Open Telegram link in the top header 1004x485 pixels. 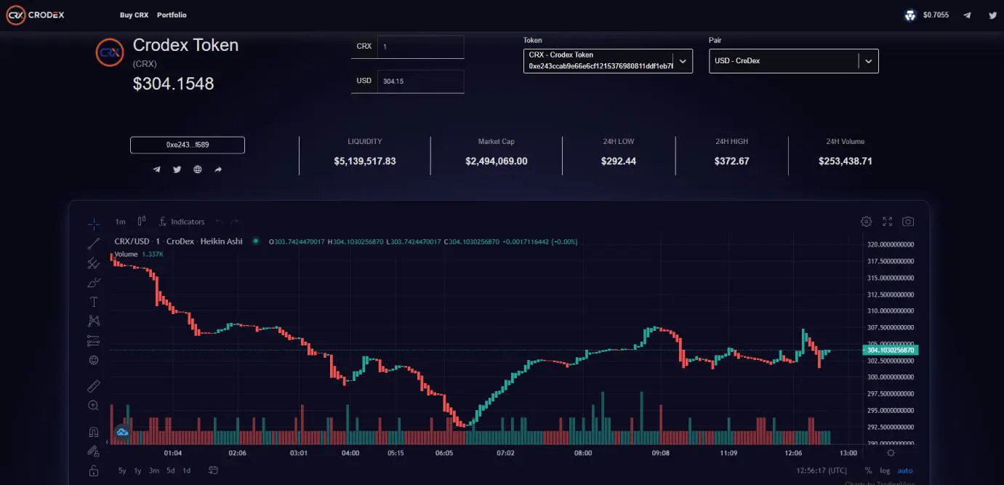coord(967,15)
